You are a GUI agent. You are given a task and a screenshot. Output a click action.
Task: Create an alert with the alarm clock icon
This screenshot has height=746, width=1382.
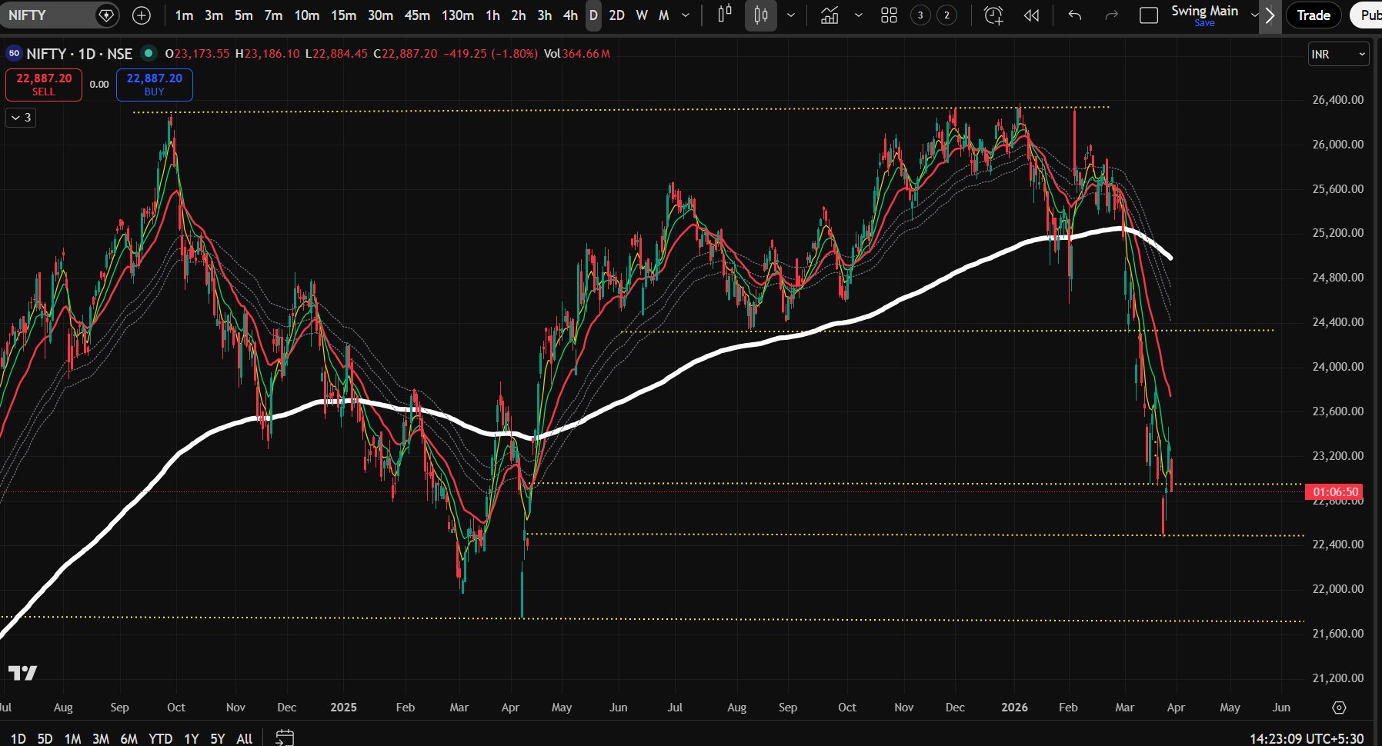point(993,15)
